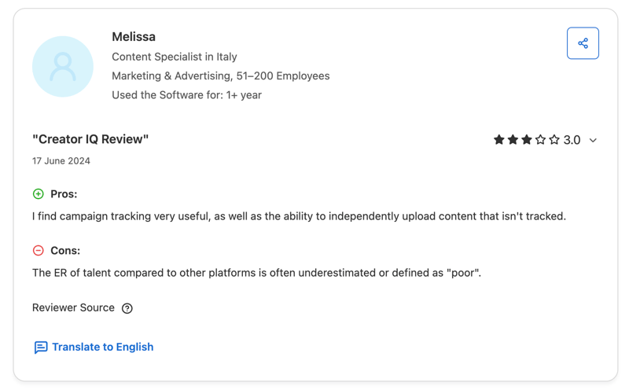This screenshot has height=390, width=629.
Task: Select the reviewer name Melissa
Action: [x=134, y=37]
